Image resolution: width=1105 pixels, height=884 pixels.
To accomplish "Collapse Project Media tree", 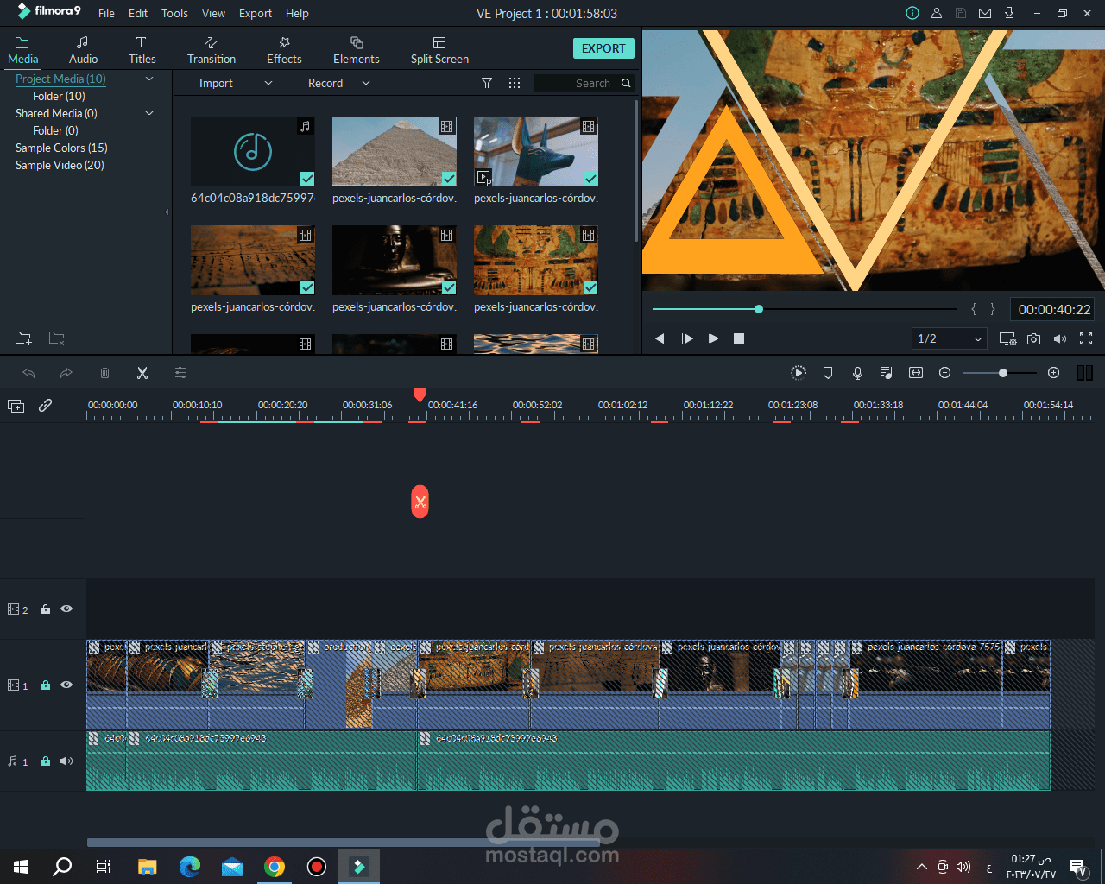I will (149, 79).
